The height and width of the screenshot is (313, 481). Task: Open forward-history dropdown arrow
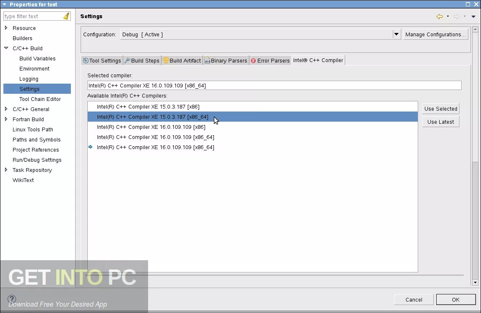point(465,16)
